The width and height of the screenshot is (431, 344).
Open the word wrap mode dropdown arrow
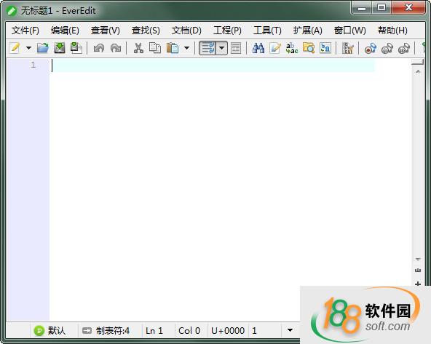pyautogui.click(x=221, y=48)
